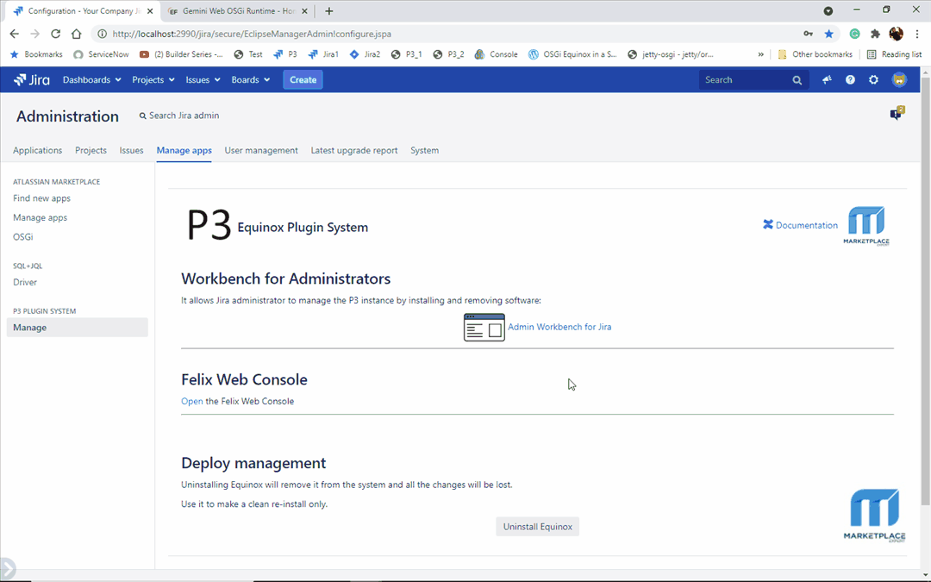Open the Reading list panel

coord(894,54)
